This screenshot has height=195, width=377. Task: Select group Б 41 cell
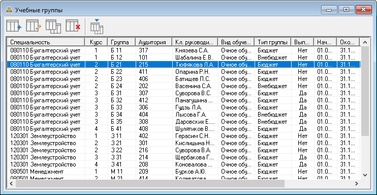coord(121,129)
